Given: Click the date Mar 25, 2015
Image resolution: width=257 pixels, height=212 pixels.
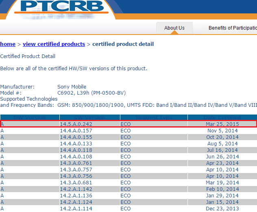Looking at the screenshot, I should [222, 124].
